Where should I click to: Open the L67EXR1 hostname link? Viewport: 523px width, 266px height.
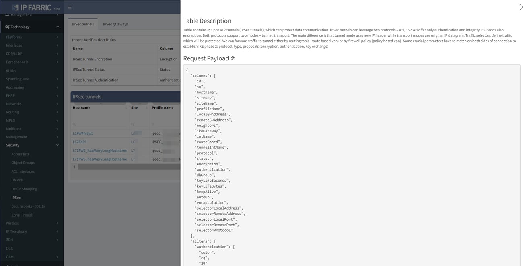coord(80,142)
